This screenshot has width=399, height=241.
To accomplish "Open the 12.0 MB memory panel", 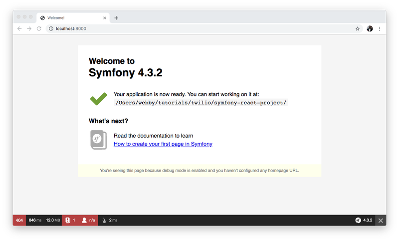I will point(53,220).
